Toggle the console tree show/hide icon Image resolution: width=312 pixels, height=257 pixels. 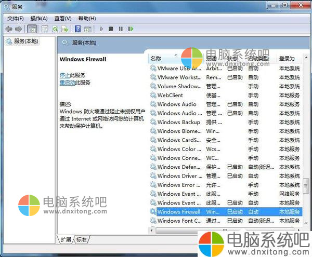tap(32, 29)
